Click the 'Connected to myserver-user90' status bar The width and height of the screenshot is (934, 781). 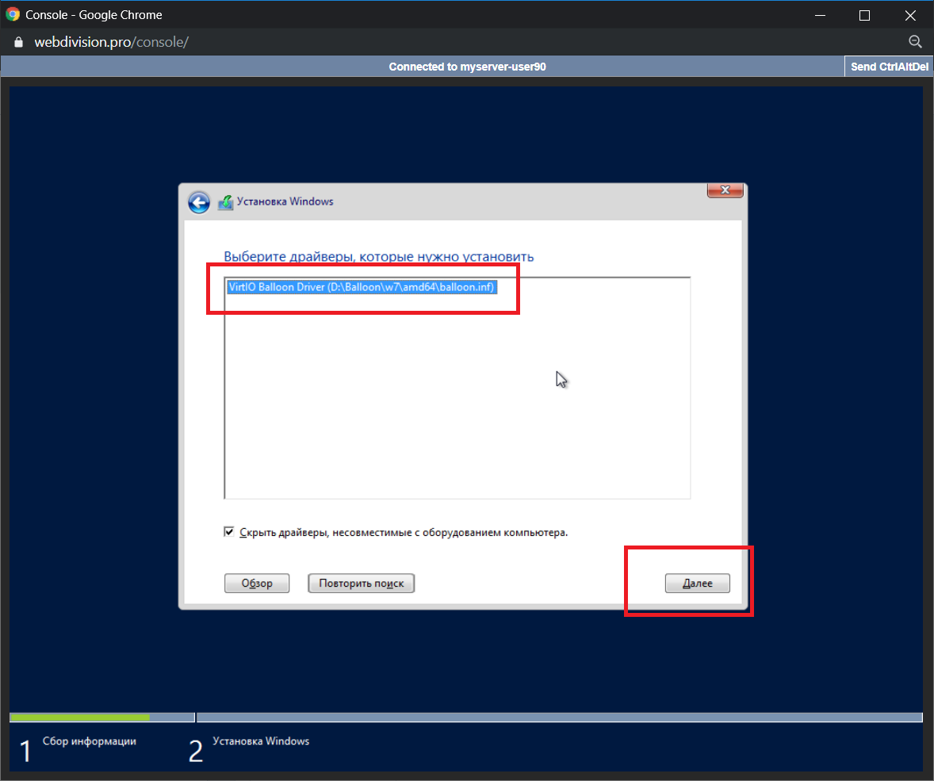[467, 67]
